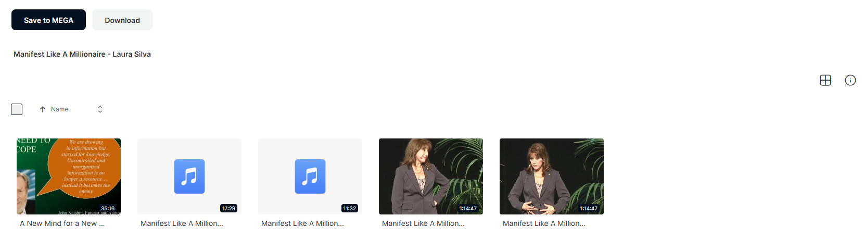Click the 'A New Mind for a New ...' filename
Image resolution: width=865 pixels, height=241 pixels.
tap(62, 223)
